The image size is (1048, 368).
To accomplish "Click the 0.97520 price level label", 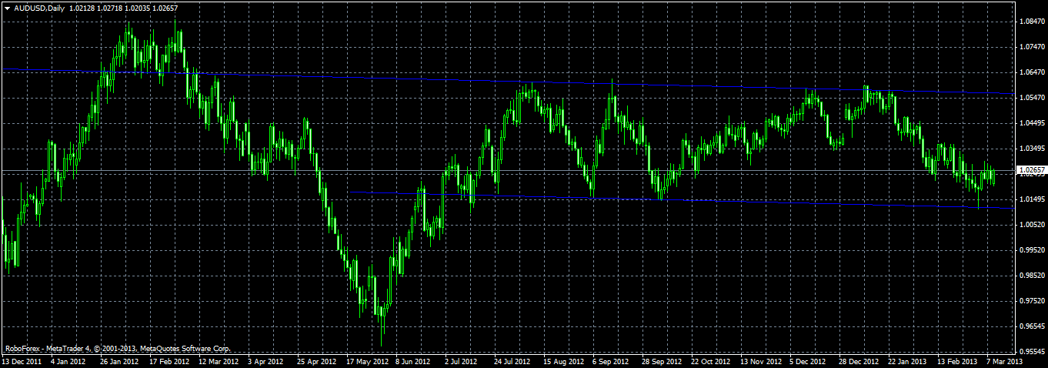I will click(x=1031, y=301).
